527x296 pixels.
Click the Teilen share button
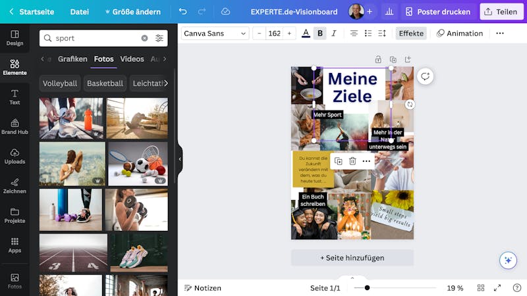pyautogui.click(x=501, y=12)
